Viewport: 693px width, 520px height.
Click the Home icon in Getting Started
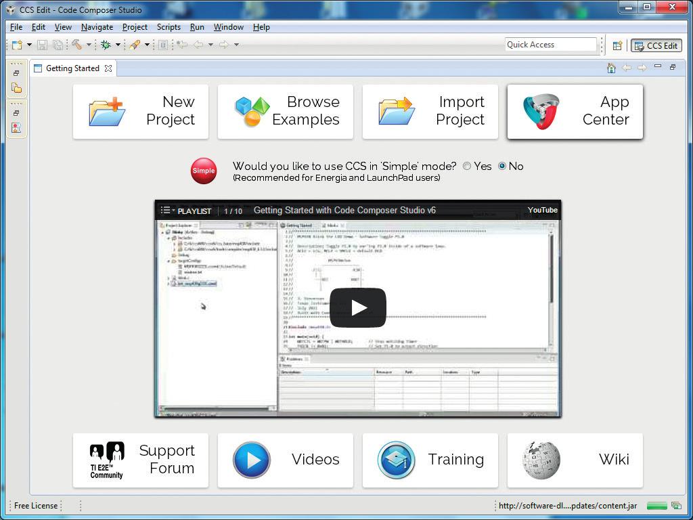click(x=611, y=68)
